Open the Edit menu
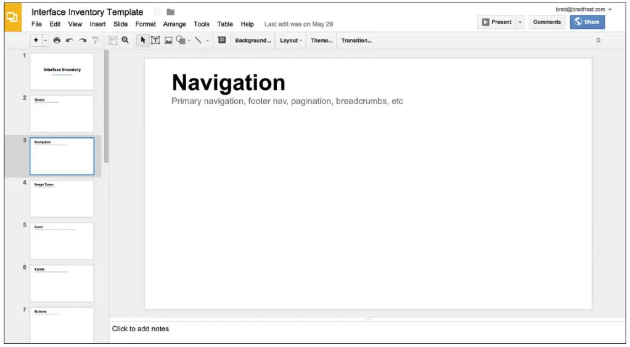Image resolution: width=630 pixels, height=347 pixels. click(55, 24)
